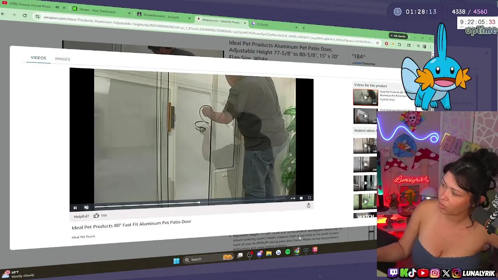Screen dimensions: 498x280
Task: Open Google Chrome from taskbar
Action: click(x=297, y=251)
